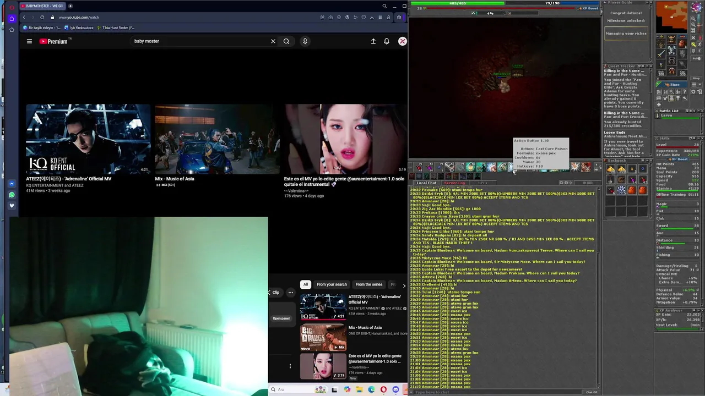Select the helmet equipment slot

[x=671, y=40]
